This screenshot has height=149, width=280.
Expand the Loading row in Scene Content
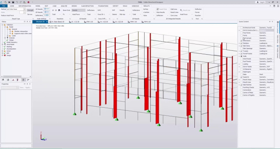[239, 64]
